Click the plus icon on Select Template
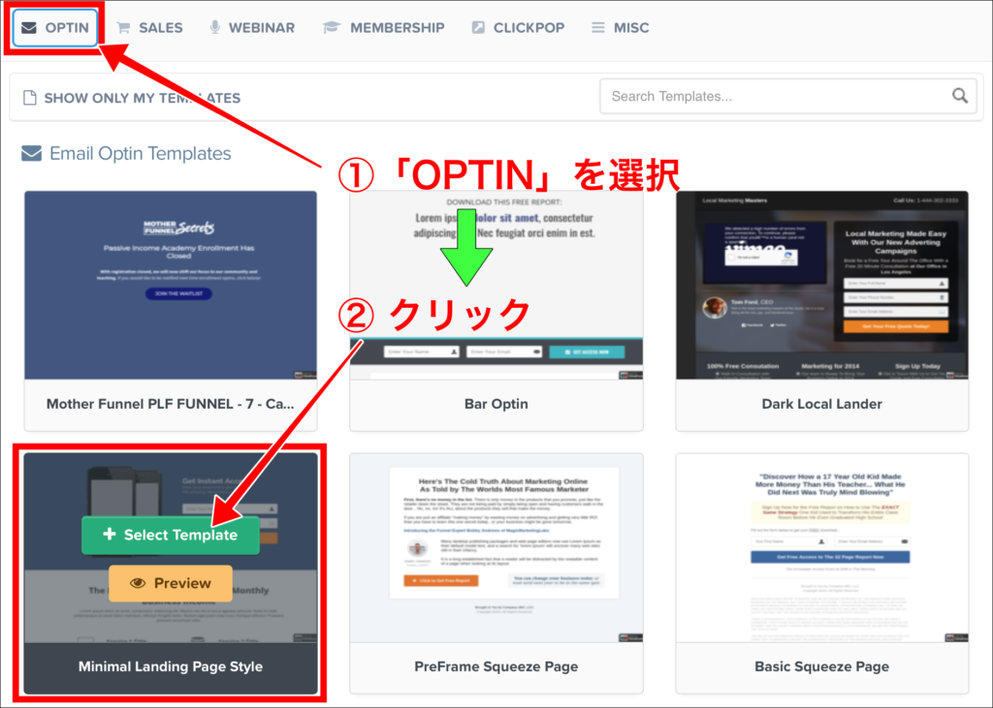Image resolution: width=993 pixels, height=708 pixels. coord(109,535)
